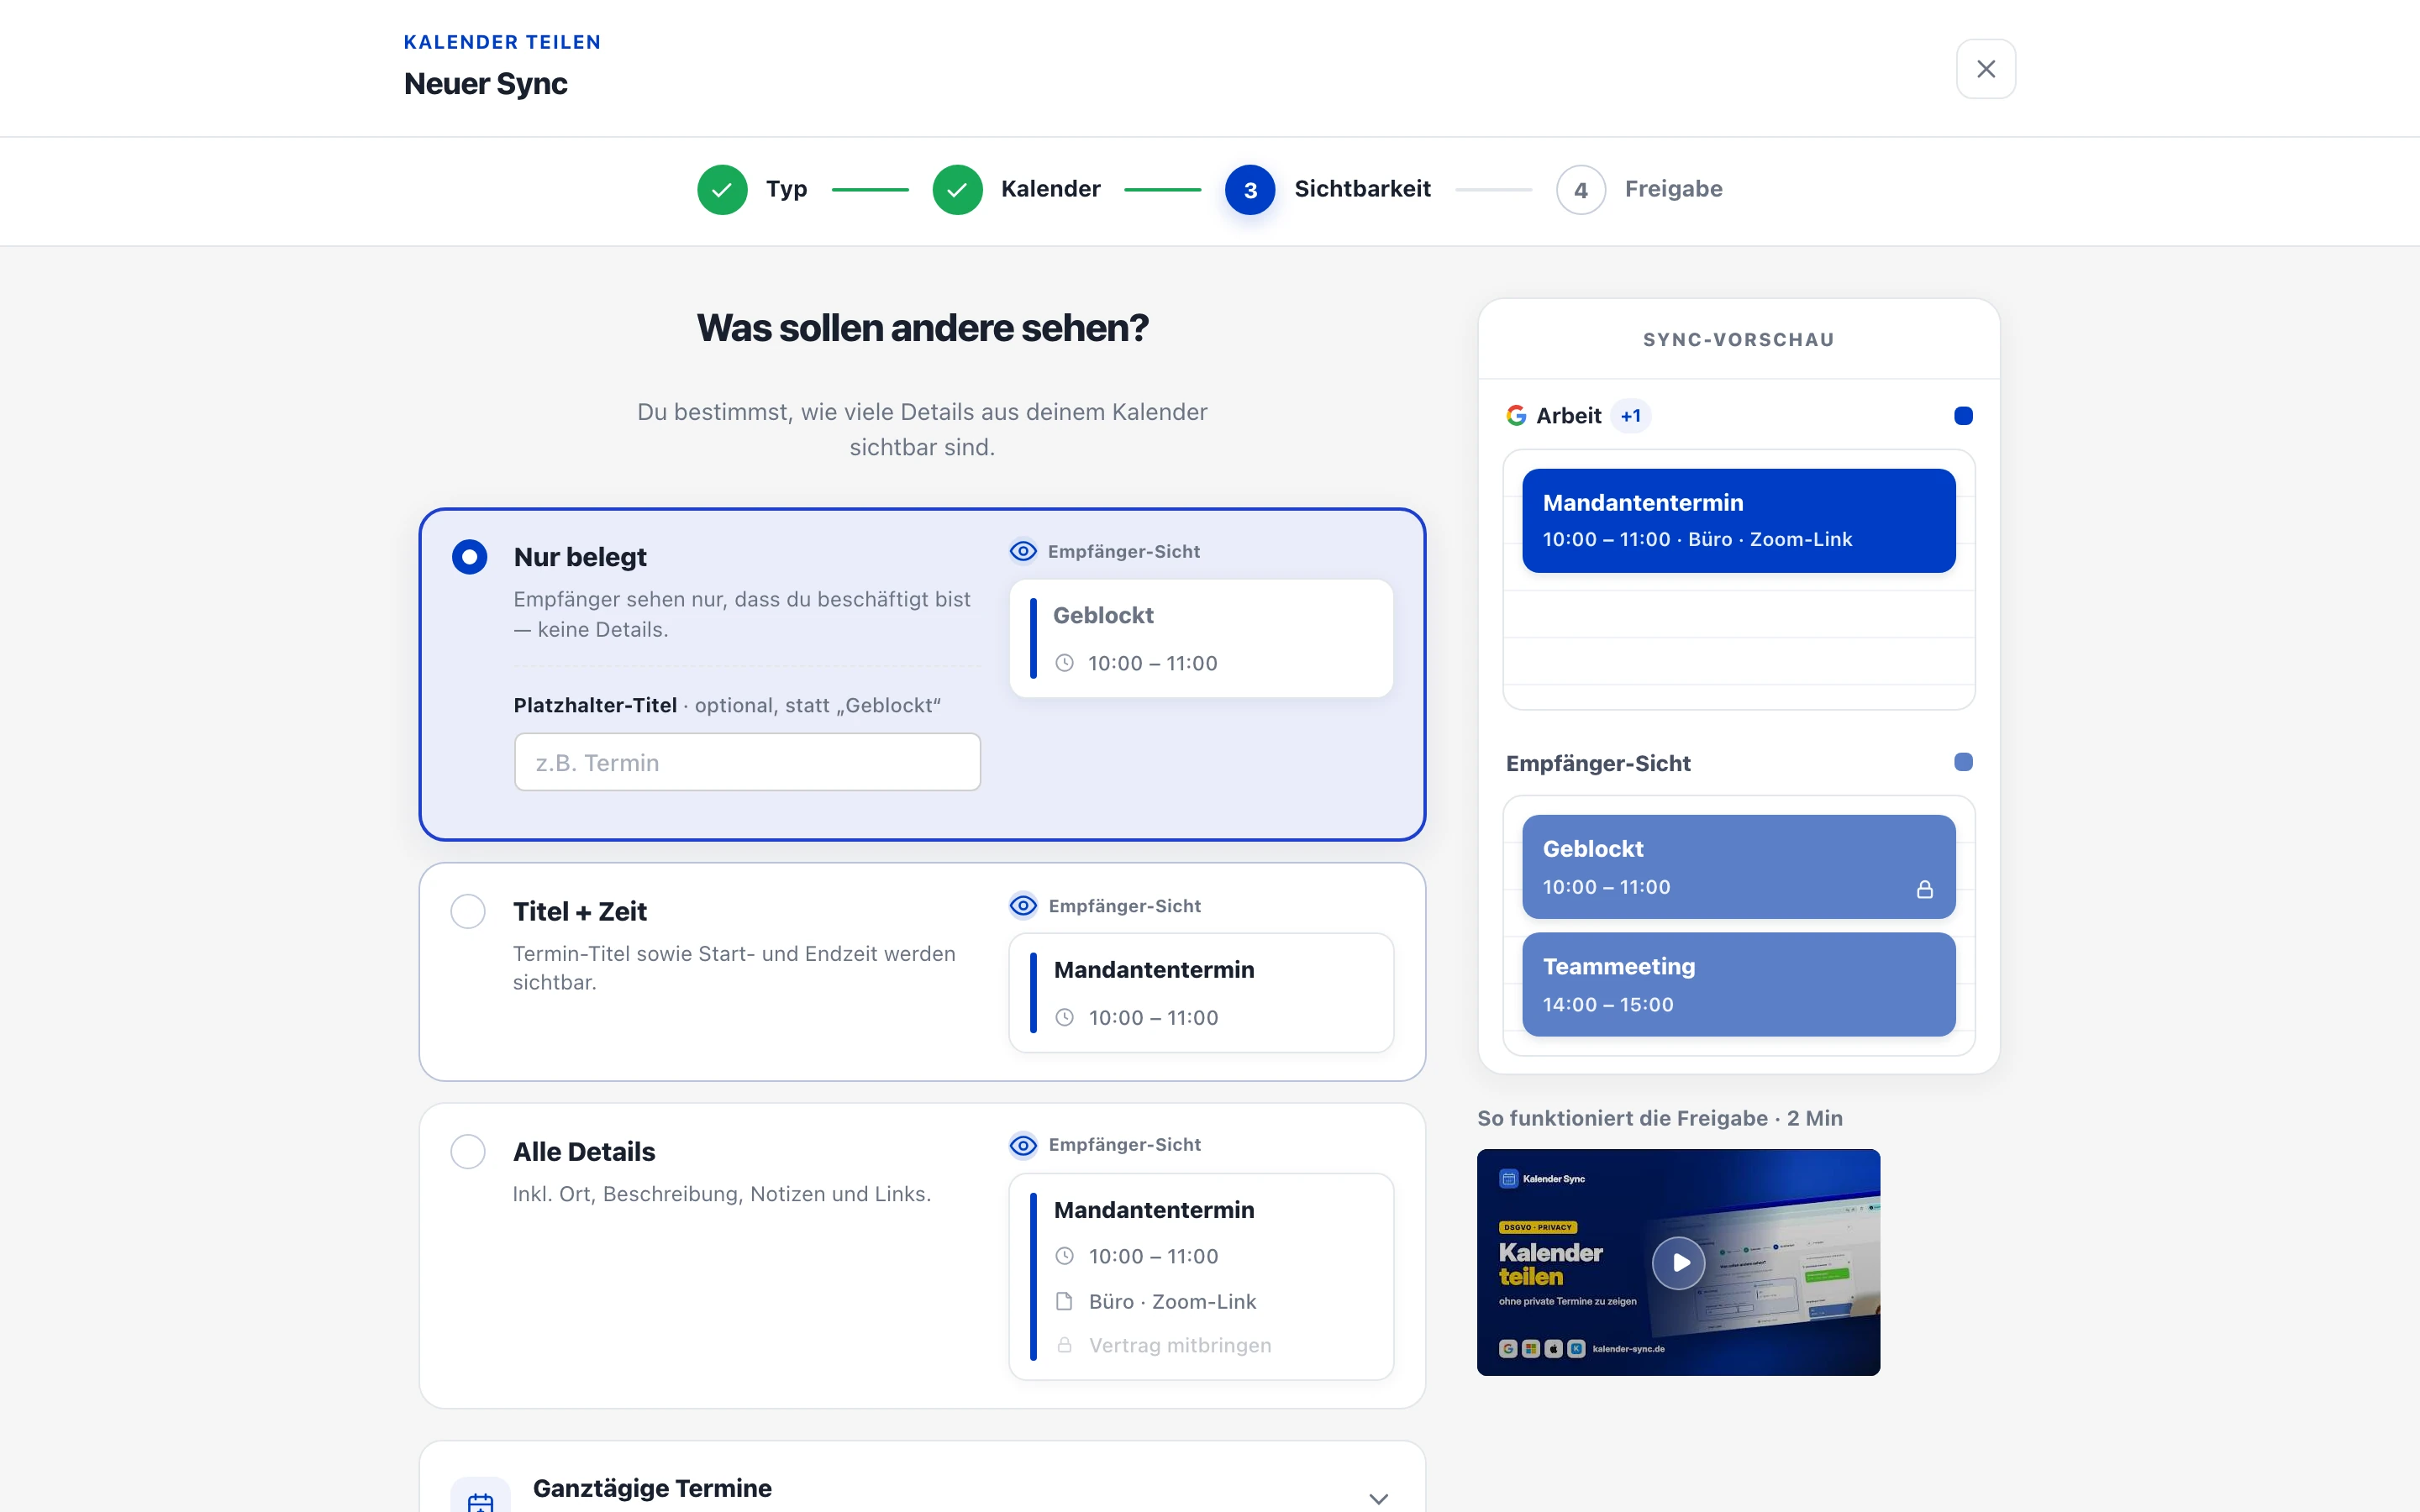Click the SYNC-VORSCHAU header
Viewport: 2420px width, 1512px height.
1738,340
